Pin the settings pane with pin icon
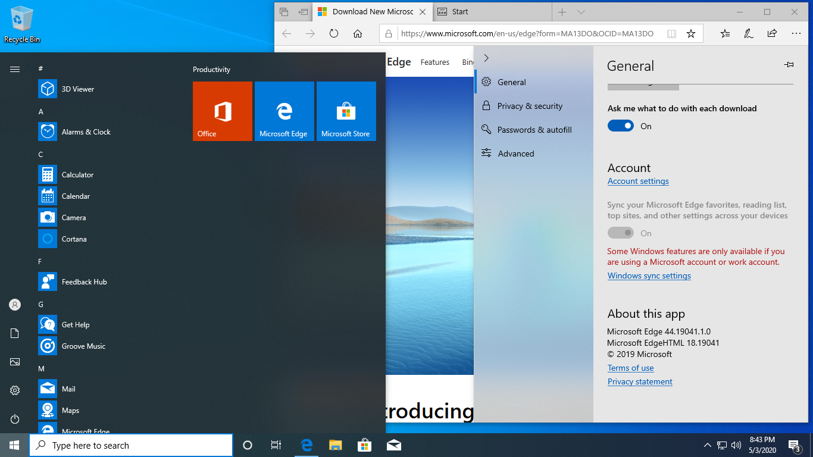This screenshot has width=813, height=457. pyautogui.click(x=789, y=64)
